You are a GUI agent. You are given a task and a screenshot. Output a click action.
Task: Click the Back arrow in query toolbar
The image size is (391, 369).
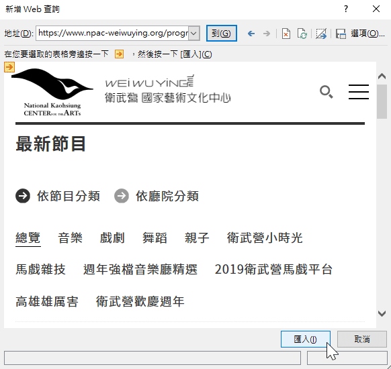click(251, 34)
